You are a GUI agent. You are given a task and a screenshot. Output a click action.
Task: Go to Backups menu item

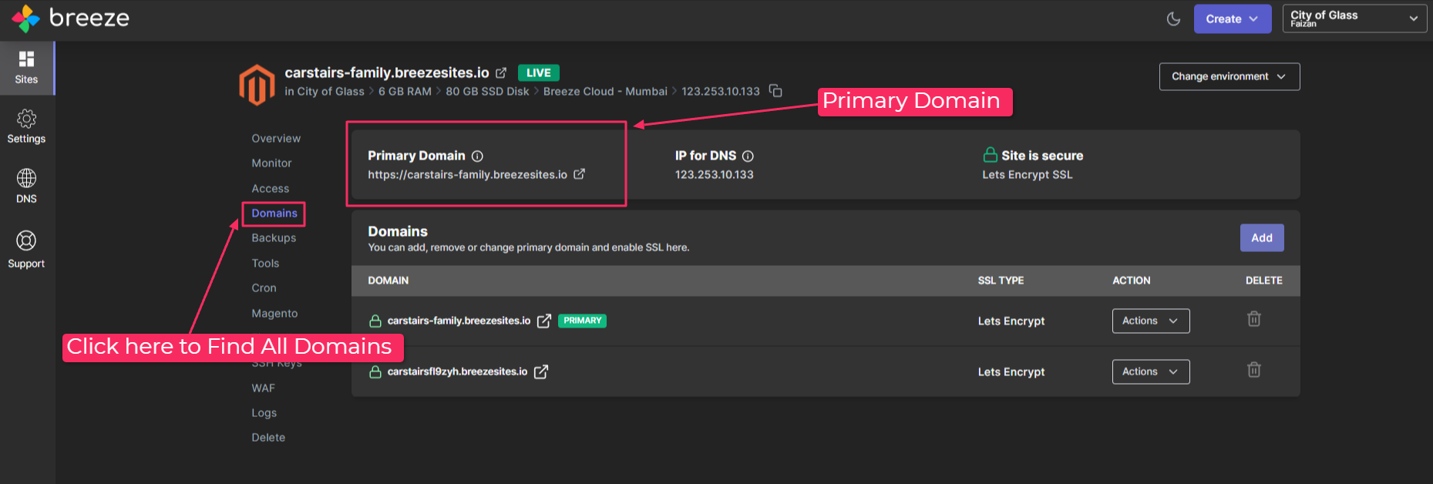click(x=274, y=238)
